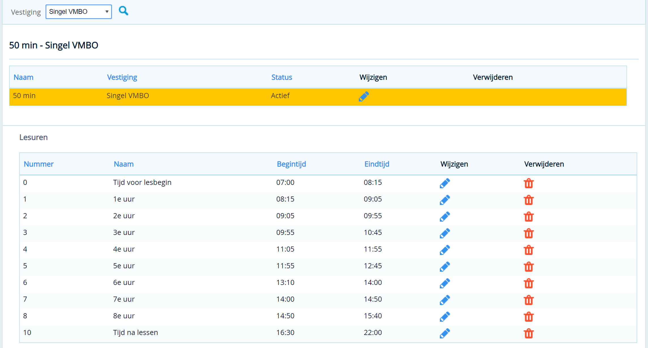Click the 'Actief' status cell
Image resolution: width=648 pixels, height=348 pixels.
point(280,96)
